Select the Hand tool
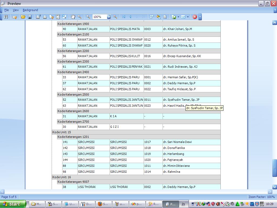Image resolution: width=277 pixels, height=208 pixels. [x=73, y=17]
